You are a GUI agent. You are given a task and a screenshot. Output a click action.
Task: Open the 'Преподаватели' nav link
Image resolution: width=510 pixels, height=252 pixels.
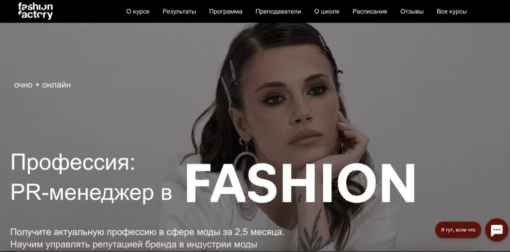click(x=278, y=12)
